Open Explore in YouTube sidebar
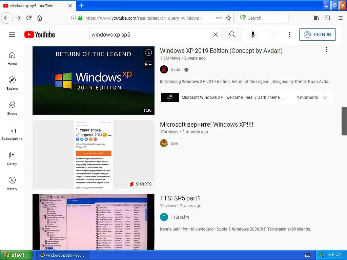This screenshot has width=347, height=260. (12, 83)
